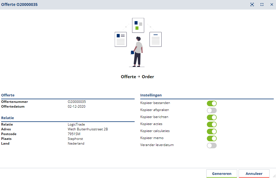Viewport: 276px width, 178px height.
Task: Click the left document illustration
Action: [x=121, y=39]
